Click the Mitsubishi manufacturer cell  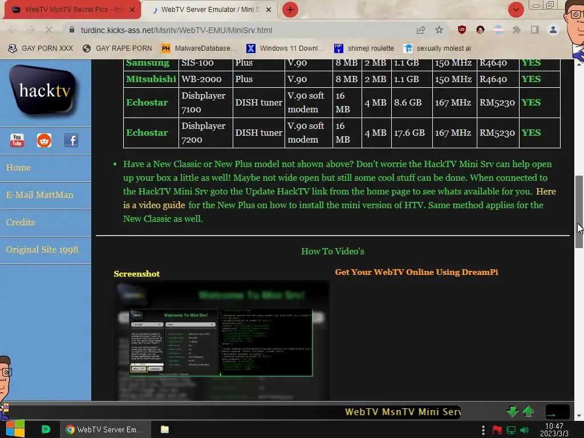click(x=151, y=79)
